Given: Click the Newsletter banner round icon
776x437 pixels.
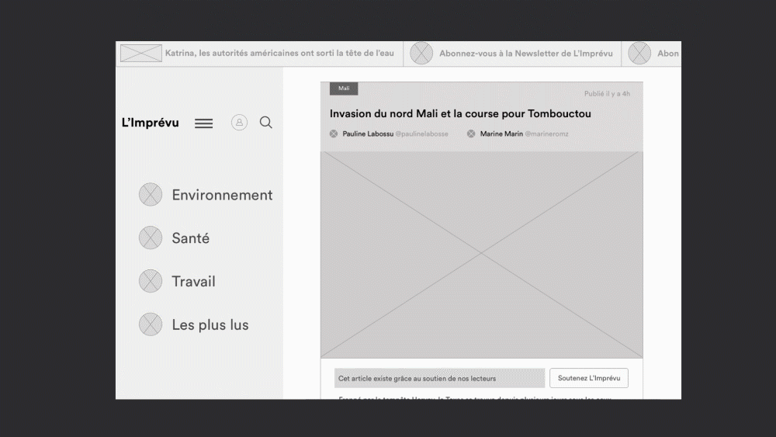Looking at the screenshot, I should (x=421, y=53).
